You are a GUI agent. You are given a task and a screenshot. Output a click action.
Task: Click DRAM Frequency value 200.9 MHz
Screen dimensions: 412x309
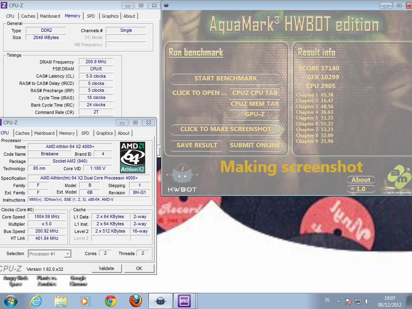(x=96, y=62)
